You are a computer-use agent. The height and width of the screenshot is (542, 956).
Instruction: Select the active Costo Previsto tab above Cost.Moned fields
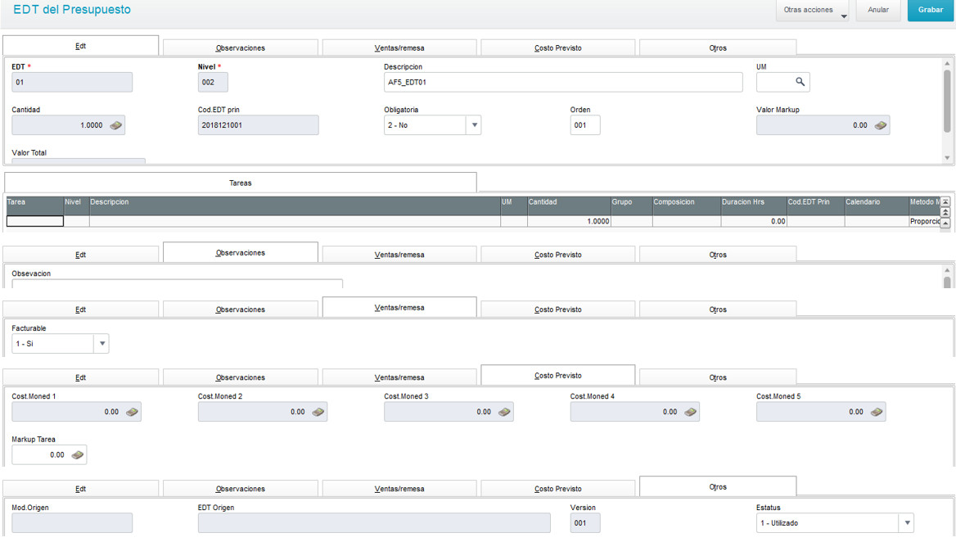click(x=558, y=376)
